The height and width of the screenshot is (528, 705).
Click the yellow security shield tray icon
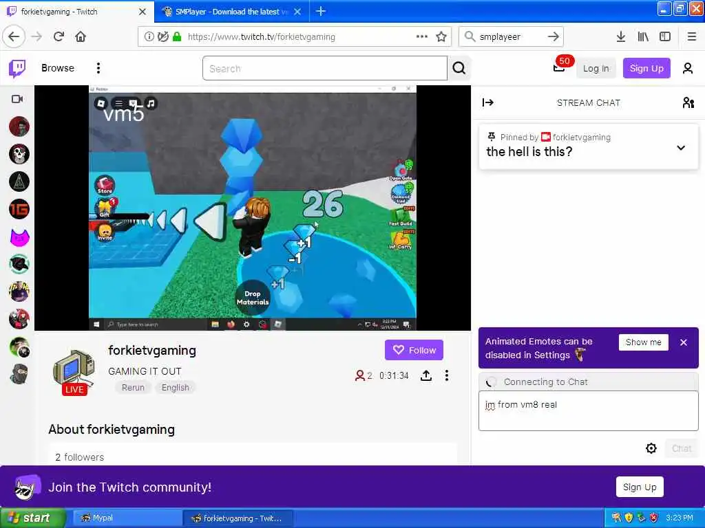pyautogui.click(x=629, y=518)
